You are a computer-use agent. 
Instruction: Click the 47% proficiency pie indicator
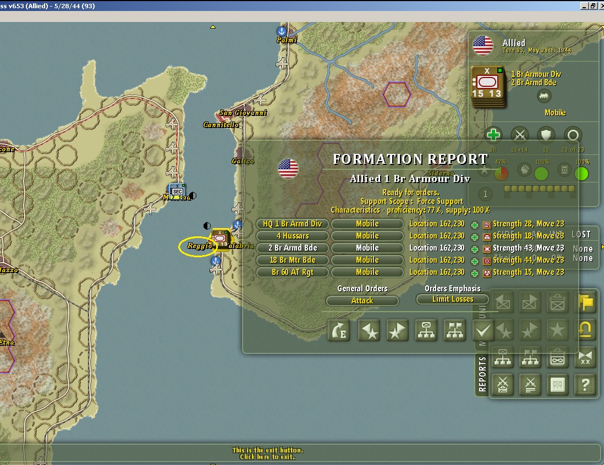[x=501, y=174]
